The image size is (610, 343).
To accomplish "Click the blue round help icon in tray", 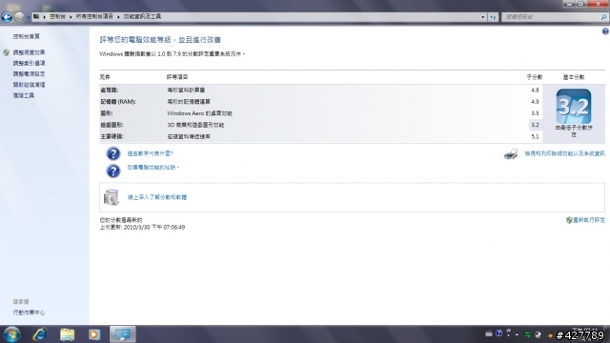I will (498, 333).
